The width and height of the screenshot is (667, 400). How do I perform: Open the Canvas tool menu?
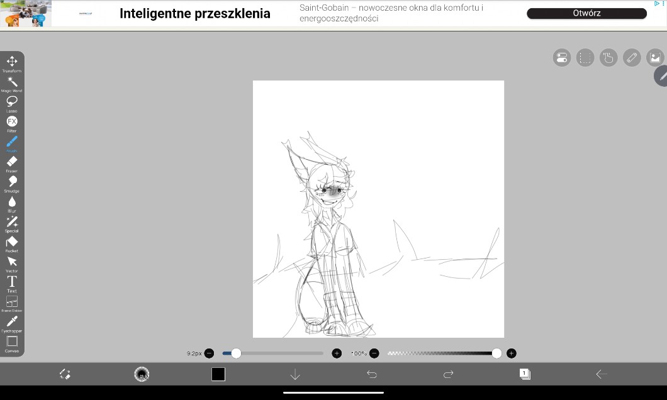(x=12, y=342)
